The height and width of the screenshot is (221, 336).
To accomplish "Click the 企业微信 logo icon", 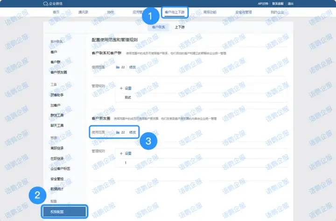I will 46,3.
